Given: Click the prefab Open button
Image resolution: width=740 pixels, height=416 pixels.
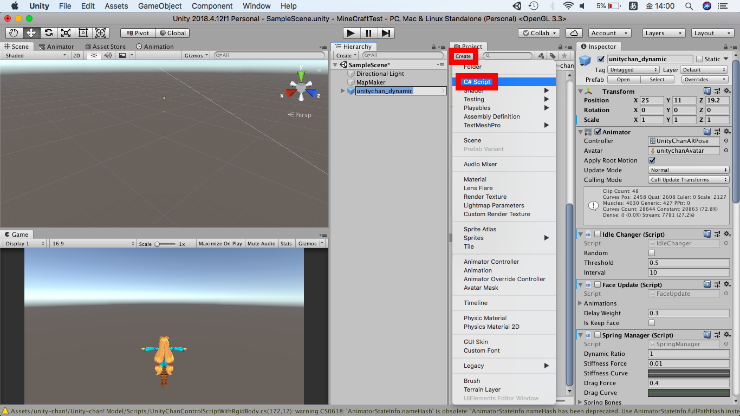Looking at the screenshot, I should point(623,80).
